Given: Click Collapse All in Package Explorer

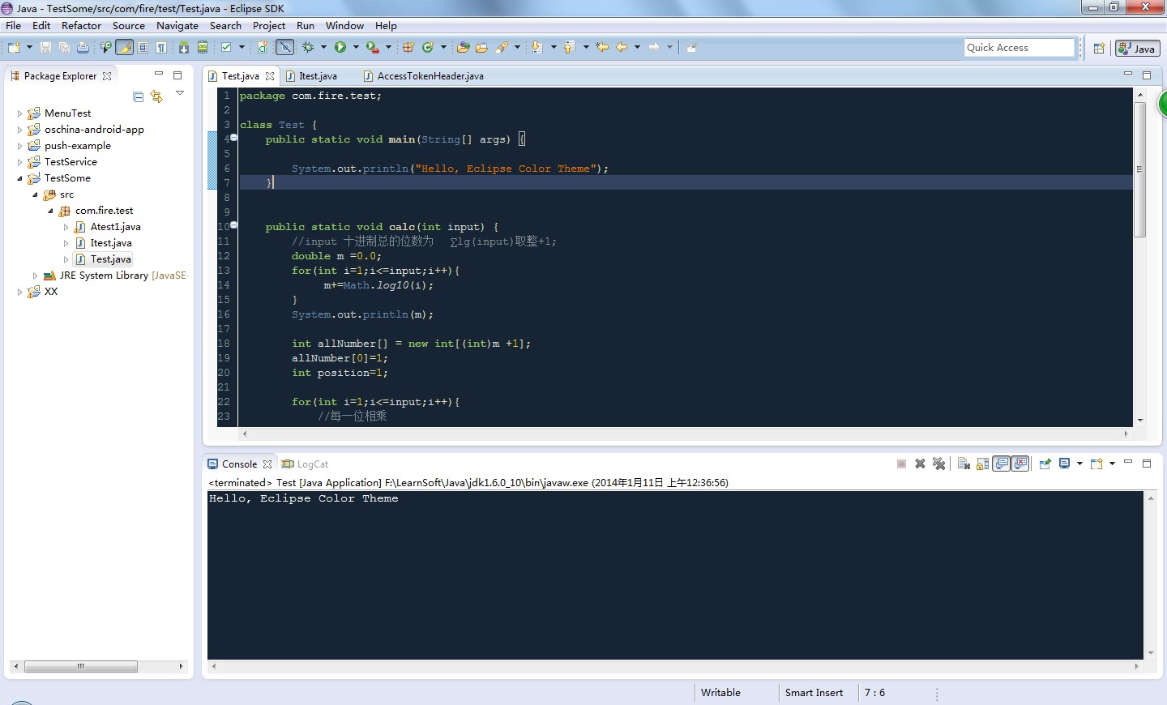Looking at the screenshot, I should coord(138,96).
